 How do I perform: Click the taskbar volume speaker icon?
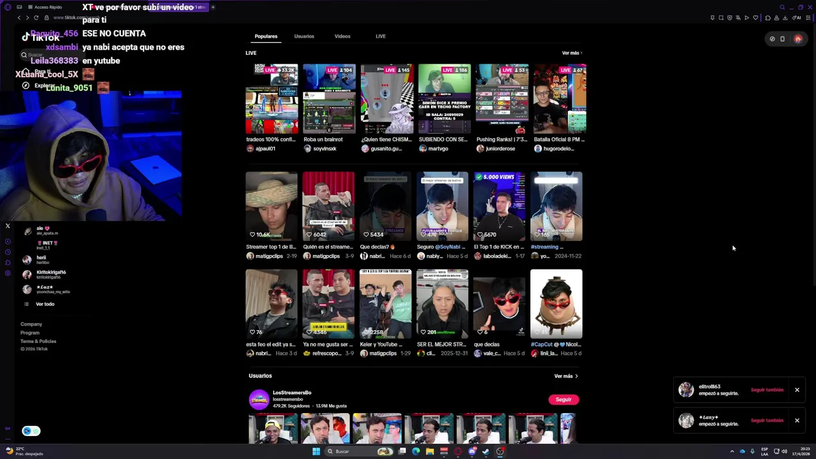pyautogui.click(x=784, y=451)
